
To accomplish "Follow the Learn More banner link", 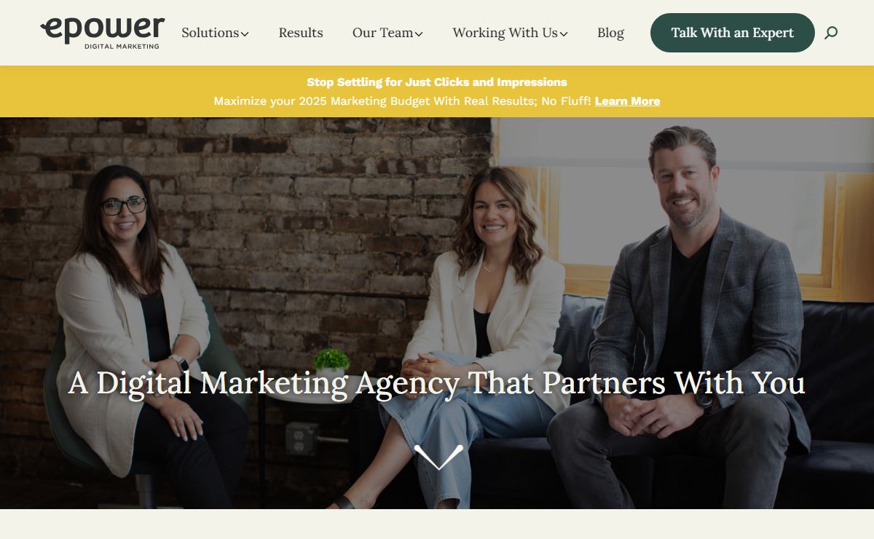I will (627, 101).
